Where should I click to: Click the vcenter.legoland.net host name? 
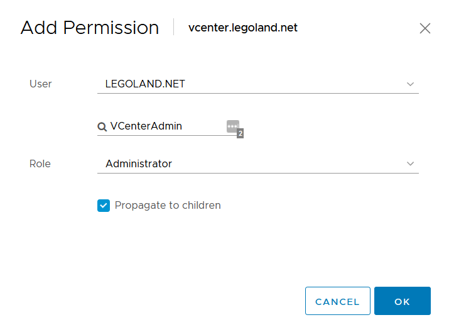pos(243,28)
